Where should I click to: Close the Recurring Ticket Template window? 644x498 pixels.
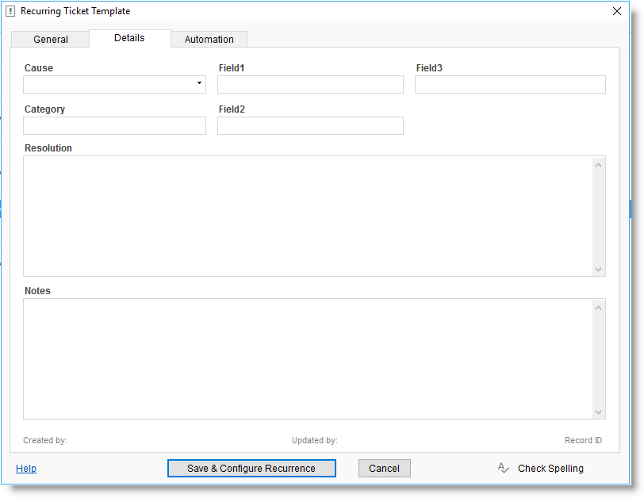pyautogui.click(x=617, y=11)
